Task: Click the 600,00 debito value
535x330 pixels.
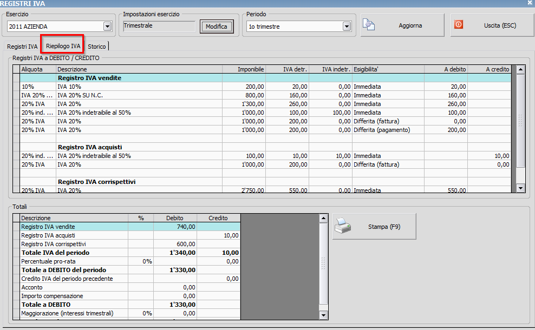Action: [x=186, y=244]
